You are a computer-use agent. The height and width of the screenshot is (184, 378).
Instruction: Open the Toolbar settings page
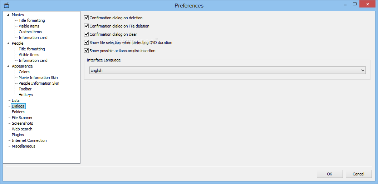click(25, 89)
